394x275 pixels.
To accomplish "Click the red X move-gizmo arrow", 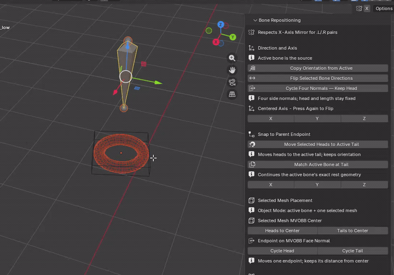I will click(115, 92).
